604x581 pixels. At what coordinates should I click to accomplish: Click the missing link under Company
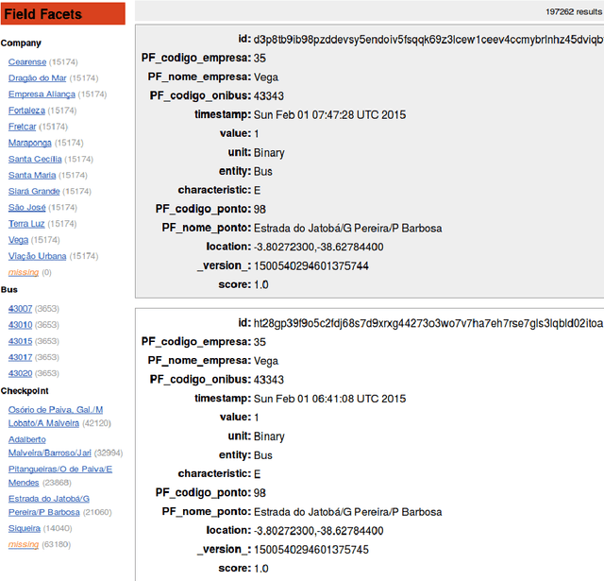click(24, 272)
